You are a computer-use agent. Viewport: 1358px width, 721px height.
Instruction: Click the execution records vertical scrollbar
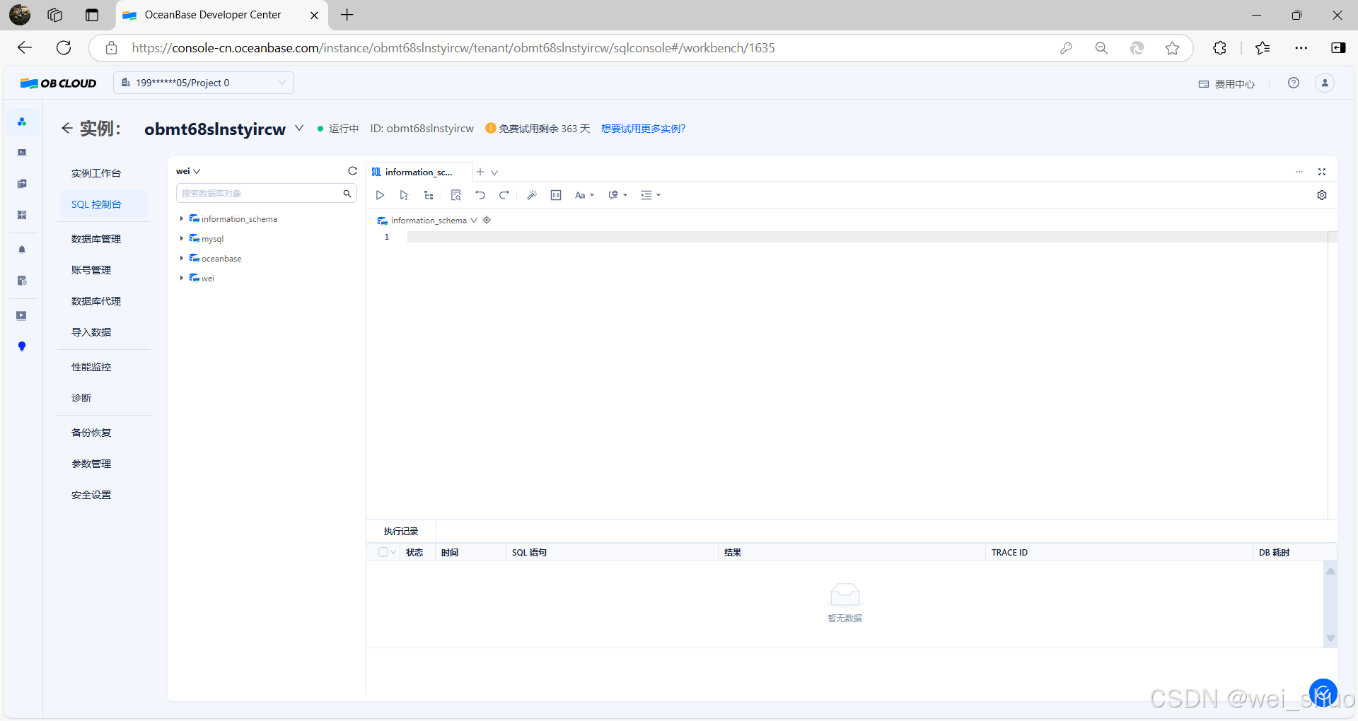coord(1330,604)
